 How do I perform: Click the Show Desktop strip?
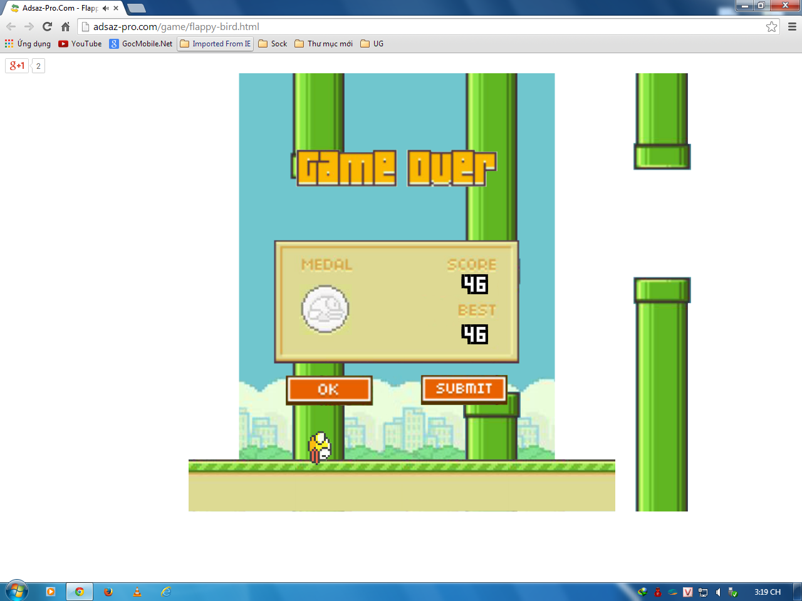(797, 592)
